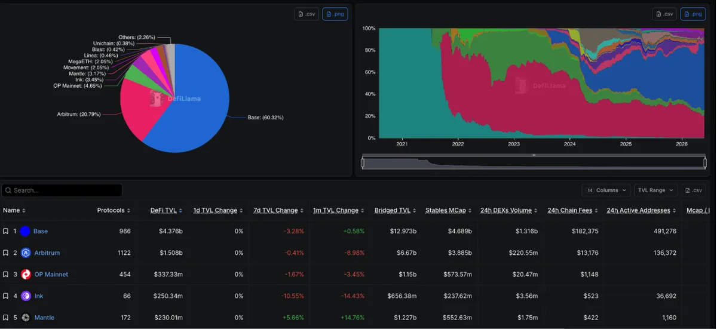Click the MegaETH (2.05%) pie label
Image resolution: width=717 pixels, height=329 pixels.
[x=90, y=62]
